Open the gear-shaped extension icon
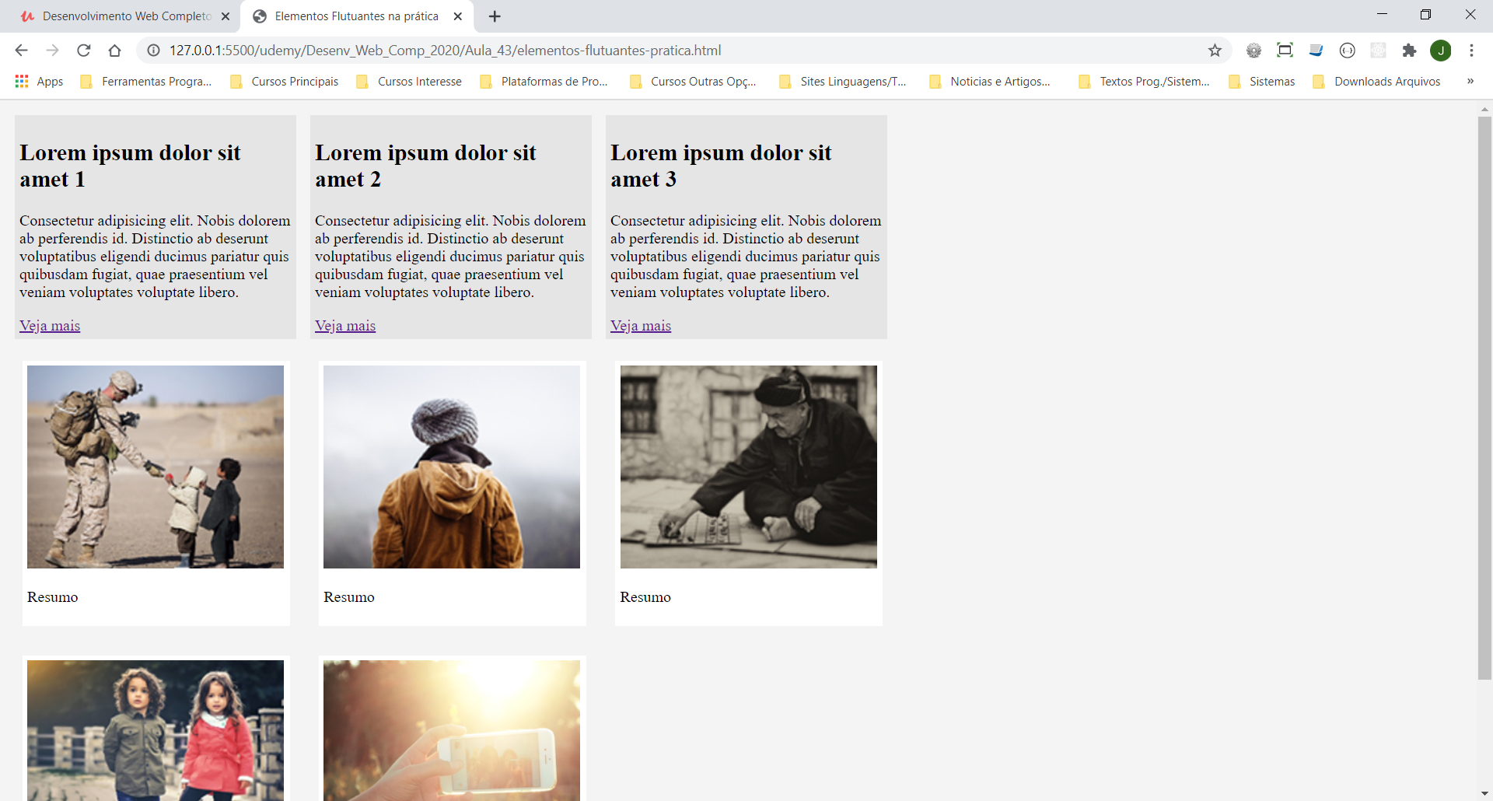 (x=1253, y=51)
